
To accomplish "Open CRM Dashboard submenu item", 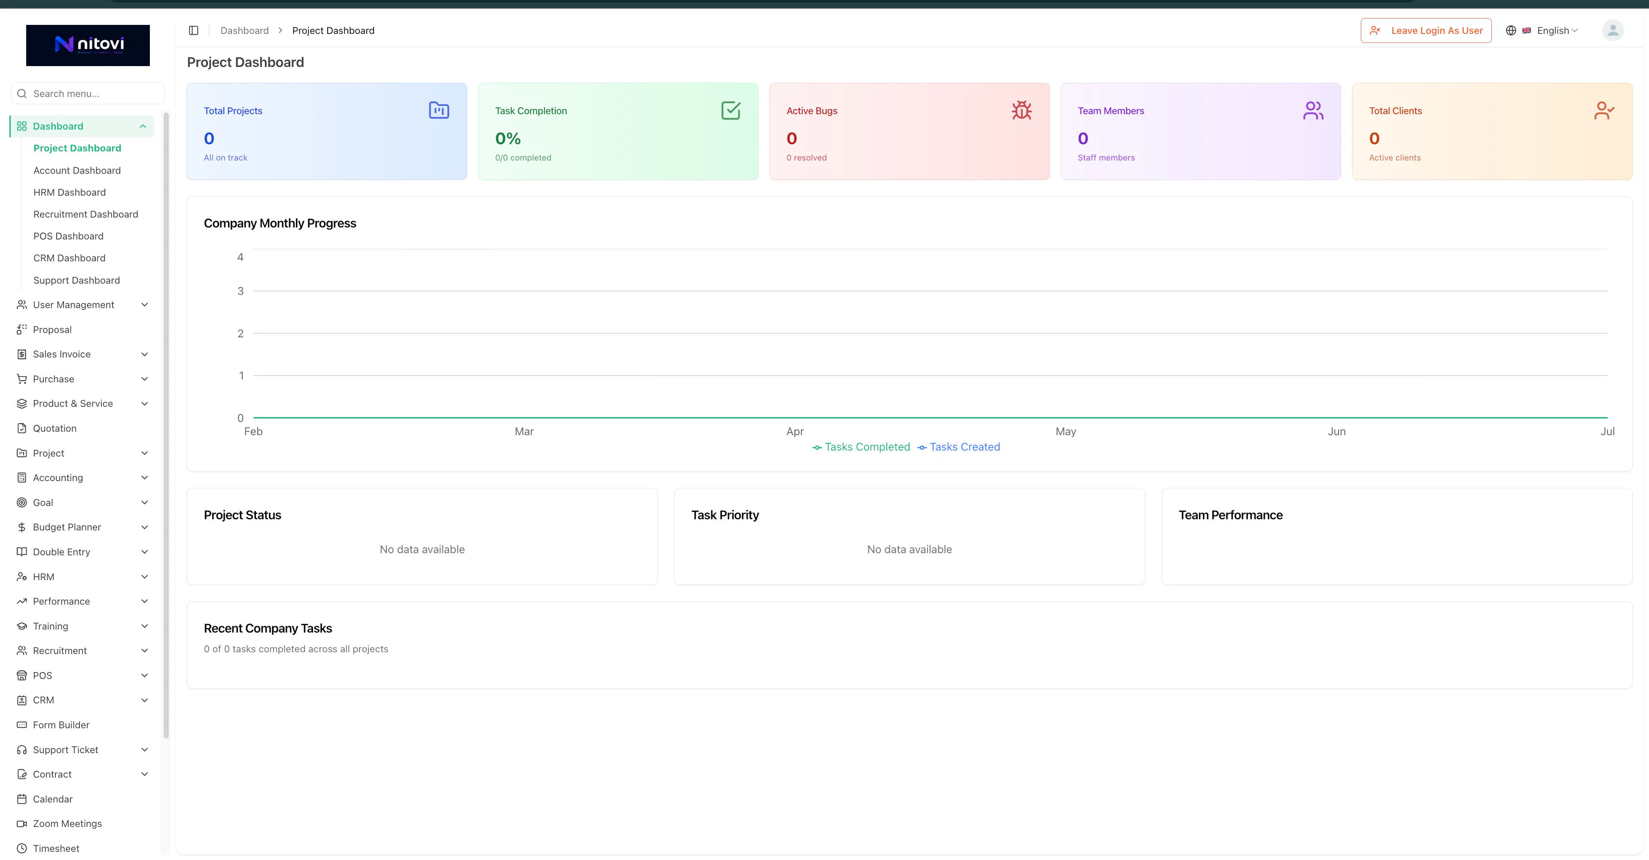I will pyautogui.click(x=69, y=258).
